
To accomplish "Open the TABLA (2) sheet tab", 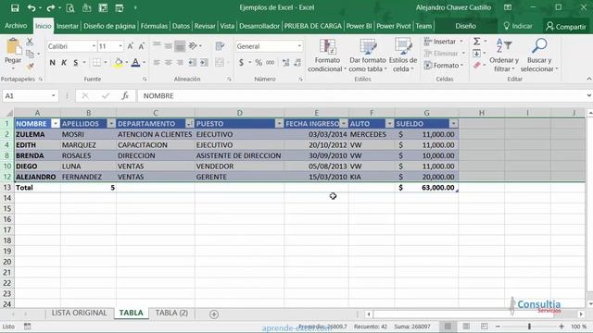I will click(171, 313).
